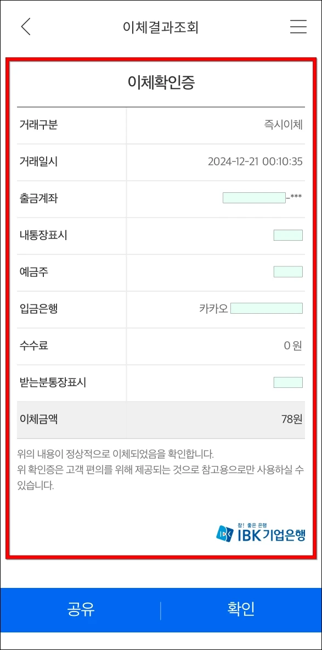Screen dimensions: 322x650
Task: Click the back arrow to return
Action: coord(24,26)
